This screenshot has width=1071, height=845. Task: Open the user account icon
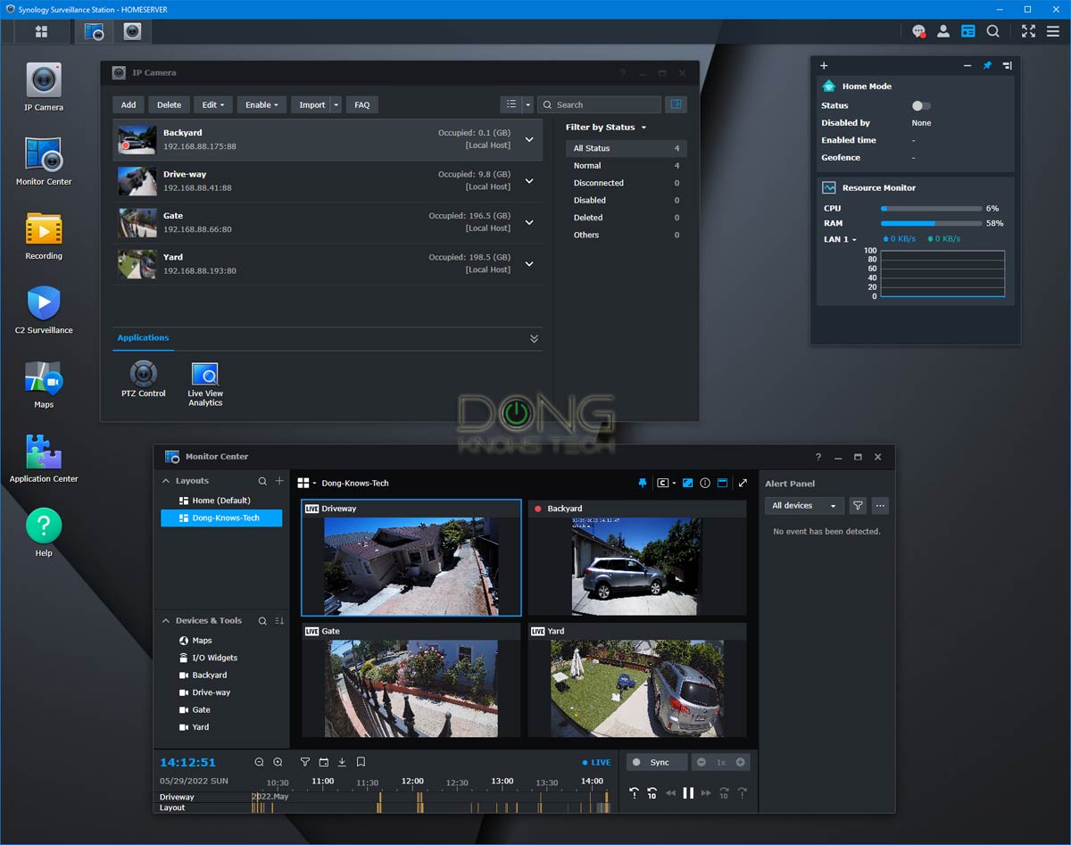click(x=943, y=31)
